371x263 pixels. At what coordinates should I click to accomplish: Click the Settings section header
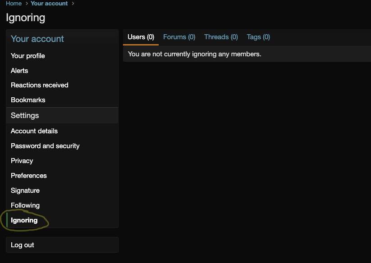pyautogui.click(x=25, y=116)
